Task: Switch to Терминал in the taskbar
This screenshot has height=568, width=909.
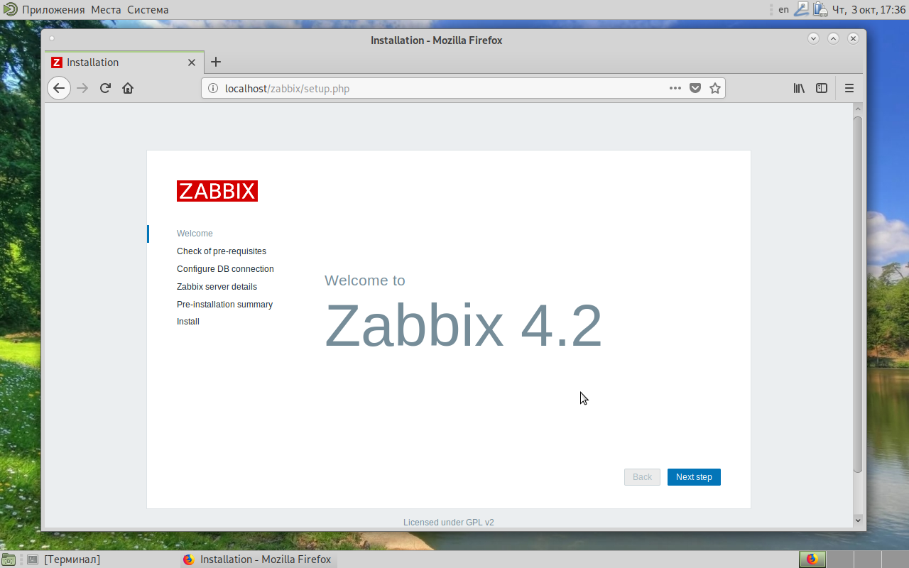Action: [x=64, y=559]
